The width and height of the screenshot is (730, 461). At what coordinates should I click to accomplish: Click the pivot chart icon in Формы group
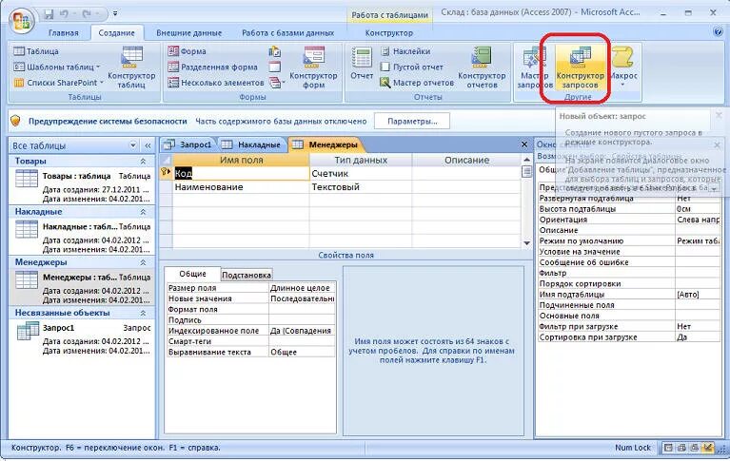275,51
